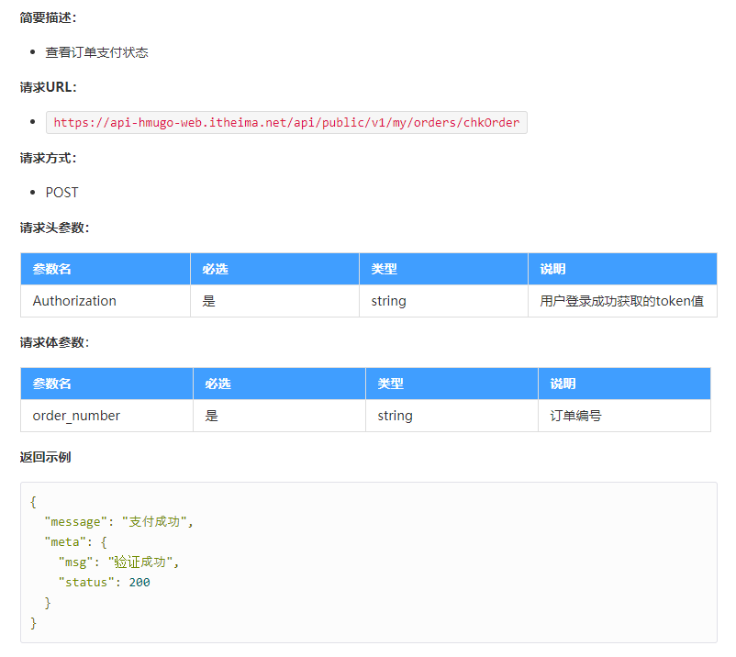
Task: Click 'string' type in order_number row
Action: click(452, 416)
